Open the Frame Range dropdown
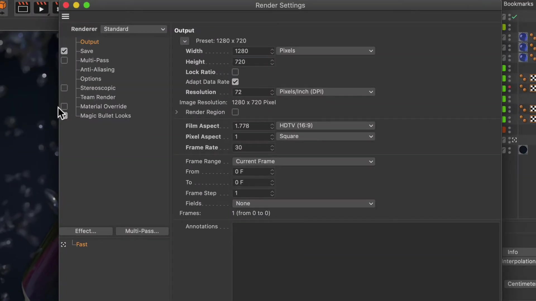 pos(304,161)
